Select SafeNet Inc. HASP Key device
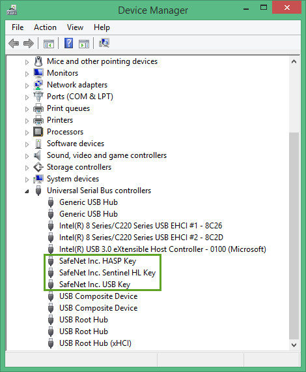The height and width of the screenshot is (372, 306). (x=98, y=261)
